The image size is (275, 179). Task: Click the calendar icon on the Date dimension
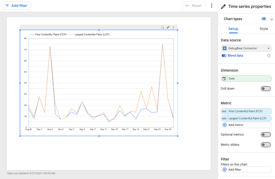(224, 78)
